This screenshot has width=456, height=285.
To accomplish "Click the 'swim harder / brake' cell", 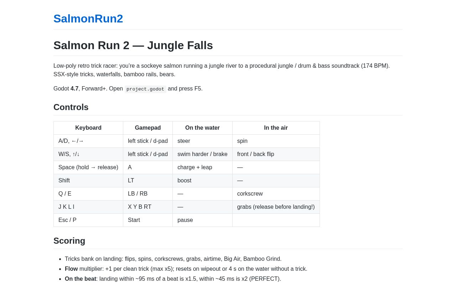I will pos(202,154).
